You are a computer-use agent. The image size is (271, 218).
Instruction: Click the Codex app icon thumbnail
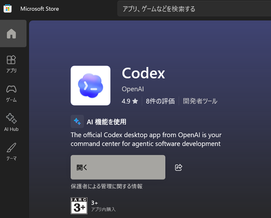coord(91,86)
